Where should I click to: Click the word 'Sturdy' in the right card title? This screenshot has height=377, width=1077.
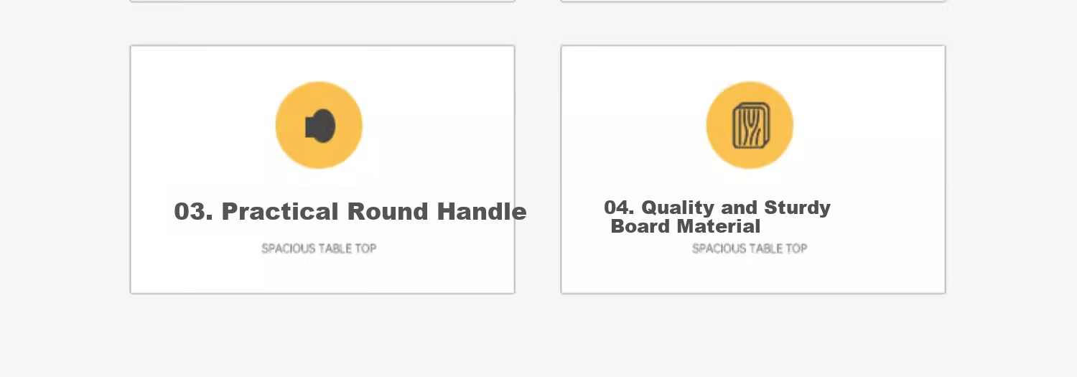click(x=798, y=208)
